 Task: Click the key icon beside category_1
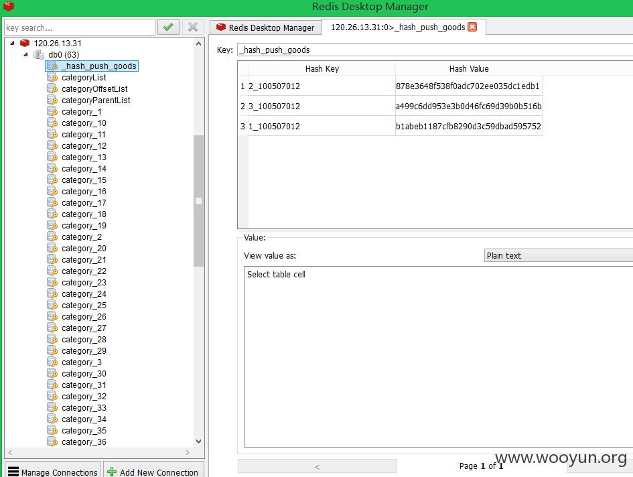pos(52,111)
